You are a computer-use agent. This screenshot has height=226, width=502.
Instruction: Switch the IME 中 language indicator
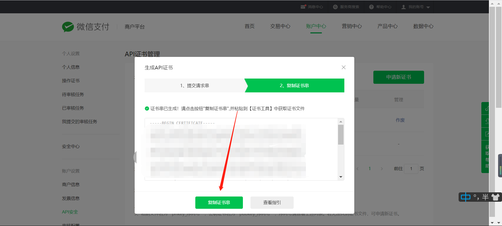pyautogui.click(x=466, y=197)
